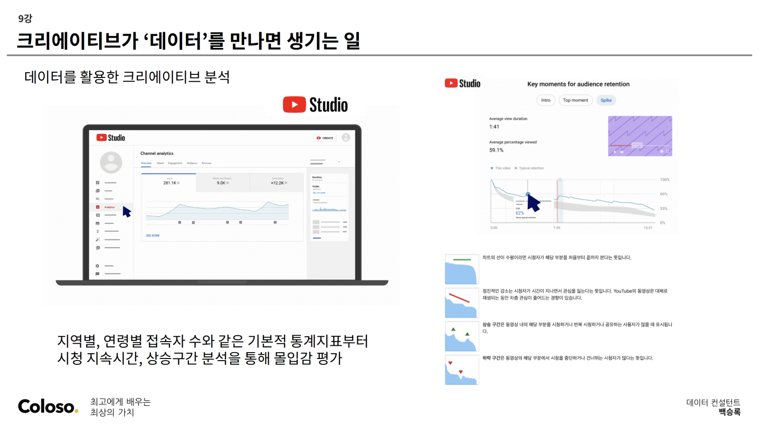The height and width of the screenshot is (427, 760).
Task: Toggle the Typical retention legend item
Action: coord(529,168)
